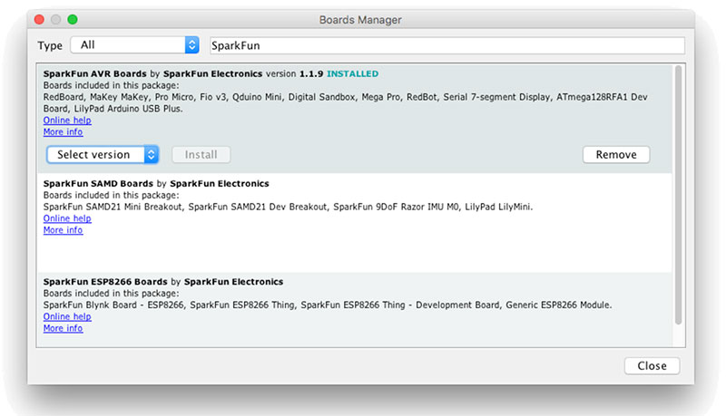The height and width of the screenshot is (416, 726).
Task: Expand the Select version dropdown
Action: point(103,155)
